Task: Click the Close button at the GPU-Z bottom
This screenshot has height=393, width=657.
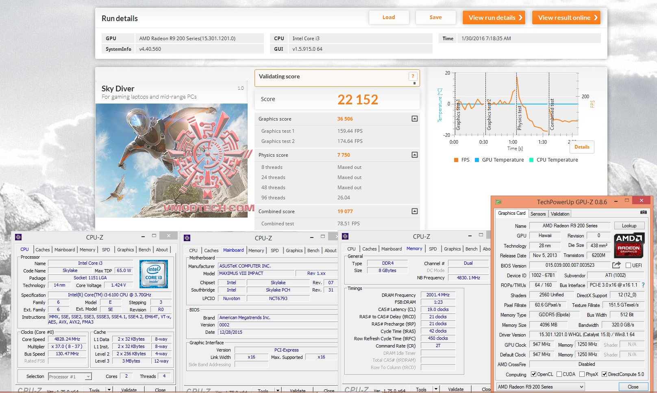Action: click(x=633, y=387)
